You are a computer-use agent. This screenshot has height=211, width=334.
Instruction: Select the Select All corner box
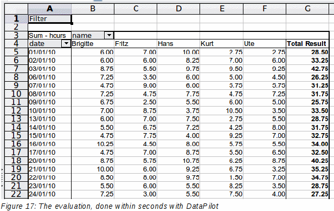pos(16,9)
